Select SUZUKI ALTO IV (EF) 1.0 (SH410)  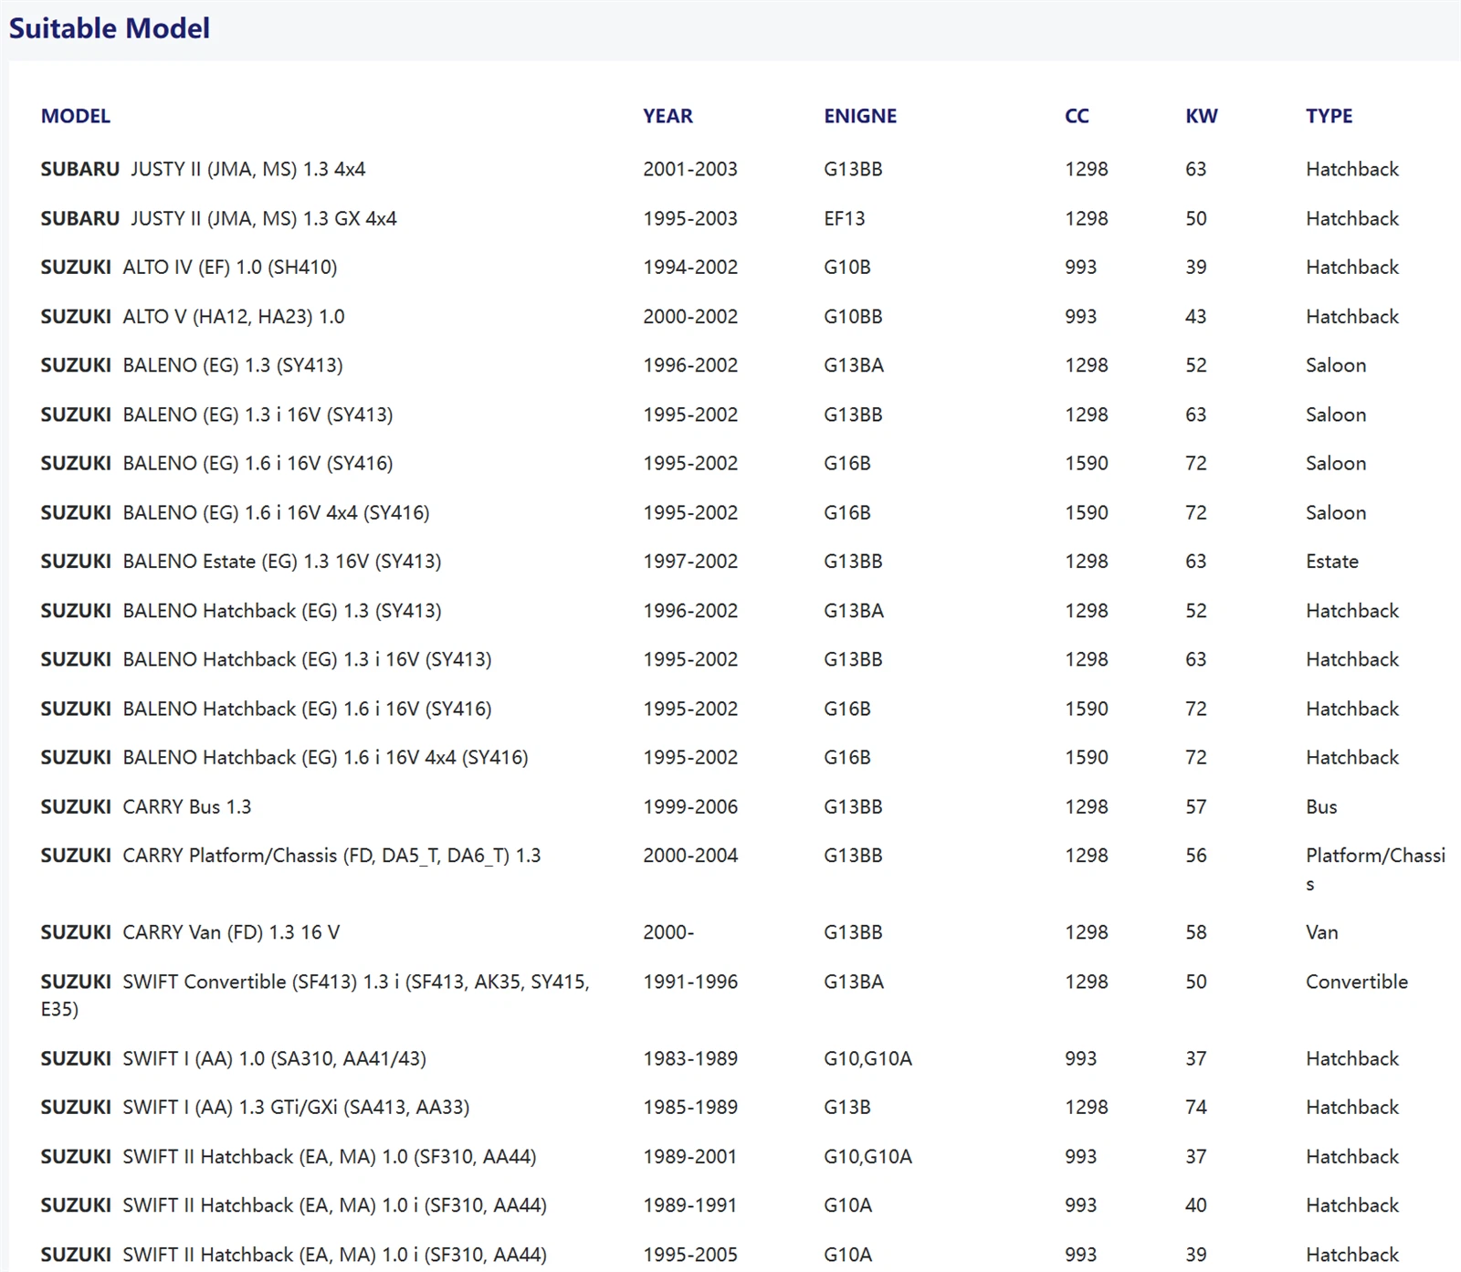(x=189, y=268)
